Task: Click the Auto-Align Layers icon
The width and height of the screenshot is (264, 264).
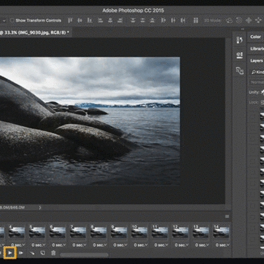Action: tap(195, 20)
